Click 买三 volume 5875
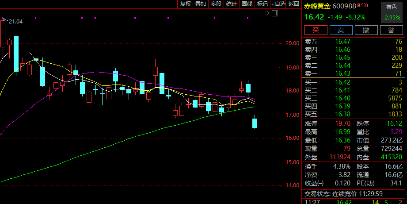 [394, 98]
